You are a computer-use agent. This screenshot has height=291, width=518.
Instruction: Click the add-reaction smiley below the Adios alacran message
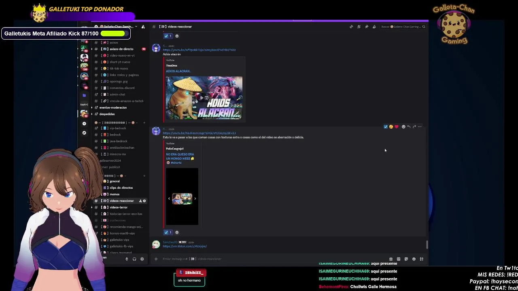[177, 36]
